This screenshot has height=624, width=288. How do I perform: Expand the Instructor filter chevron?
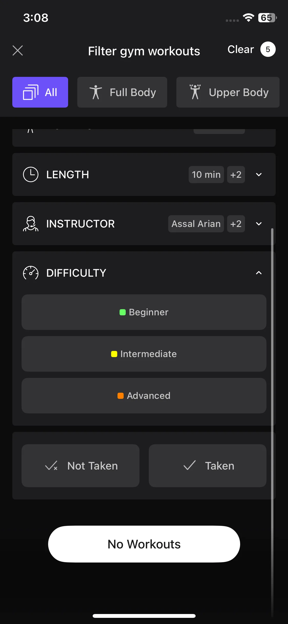[x=259, y=224]
